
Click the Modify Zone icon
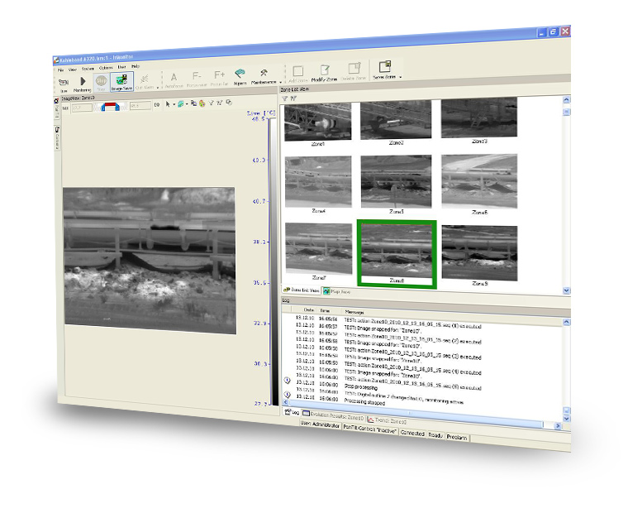click(x=325, y=70)
